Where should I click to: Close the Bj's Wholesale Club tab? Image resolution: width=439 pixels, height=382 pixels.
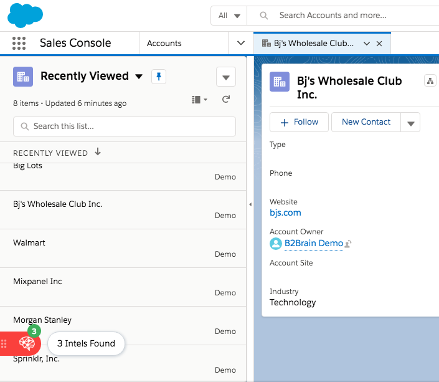coord(379,44)
